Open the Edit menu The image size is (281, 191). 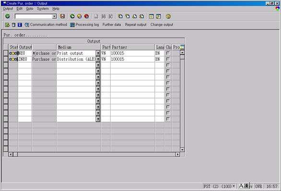(19, 9)
